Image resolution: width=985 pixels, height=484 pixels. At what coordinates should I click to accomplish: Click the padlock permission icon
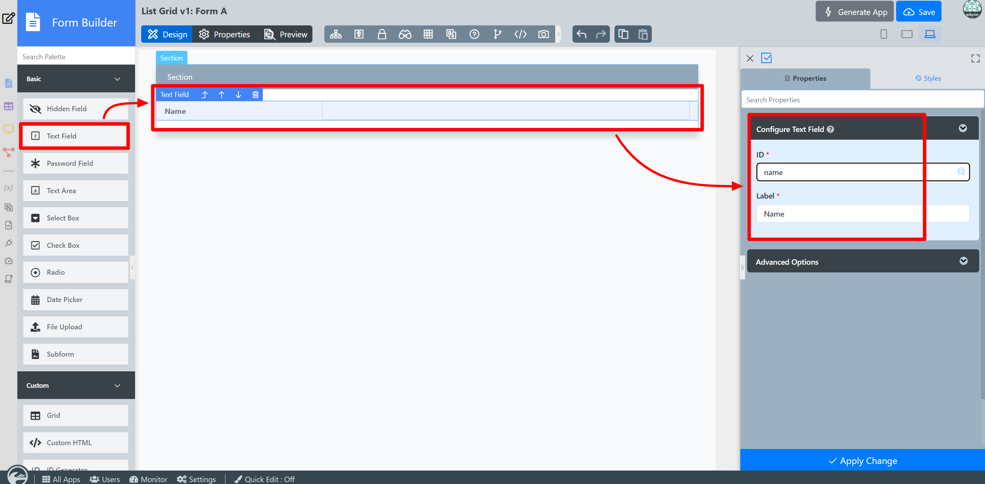click(382, 34)
